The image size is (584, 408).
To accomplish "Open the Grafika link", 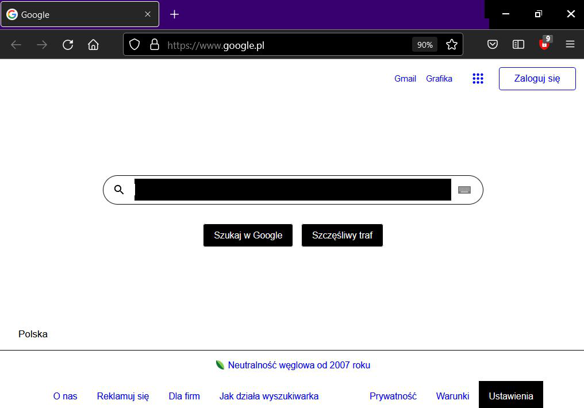I will click(x=439, y=79).
